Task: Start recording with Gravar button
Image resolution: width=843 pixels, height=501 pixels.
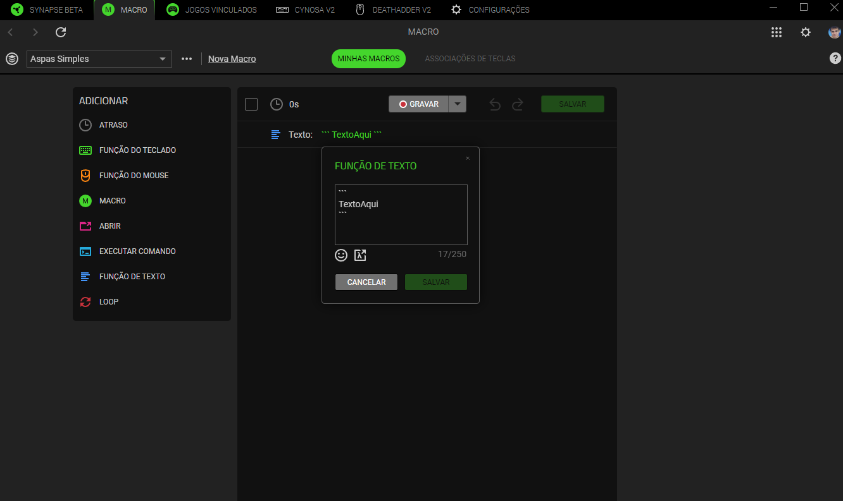Action: tap(418, 104)
